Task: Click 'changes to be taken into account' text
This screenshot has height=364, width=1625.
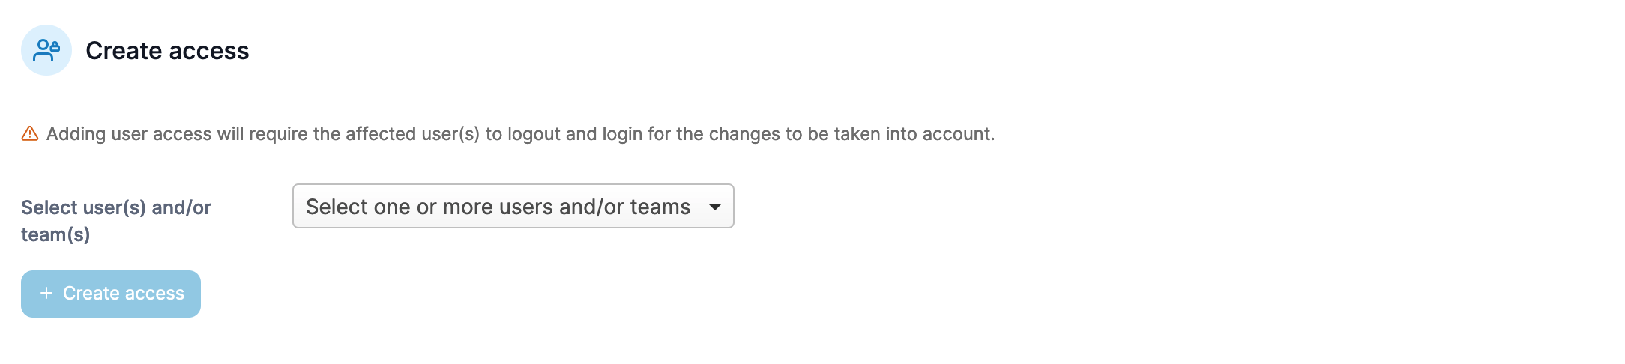Action: [x=851, y=134]
